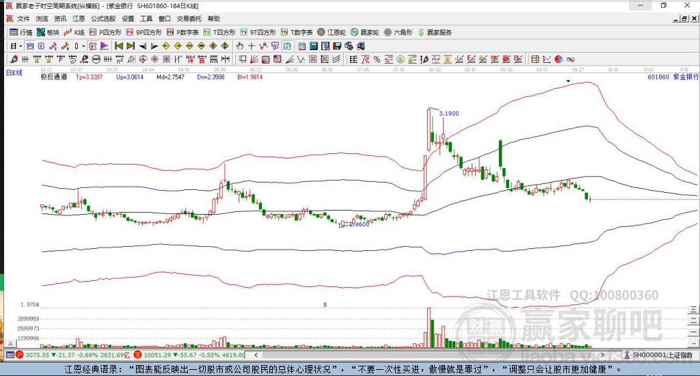
Task: Open the P四方形 tool
Action: 105,32
